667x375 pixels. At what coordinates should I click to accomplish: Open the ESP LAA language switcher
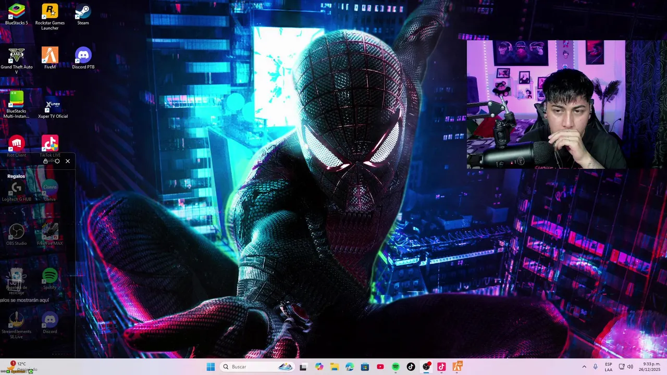pos(609,367)
